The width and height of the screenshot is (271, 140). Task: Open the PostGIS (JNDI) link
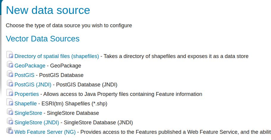[33, 85]
